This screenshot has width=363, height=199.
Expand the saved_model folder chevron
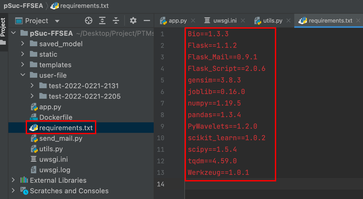[x=23, y=44]
